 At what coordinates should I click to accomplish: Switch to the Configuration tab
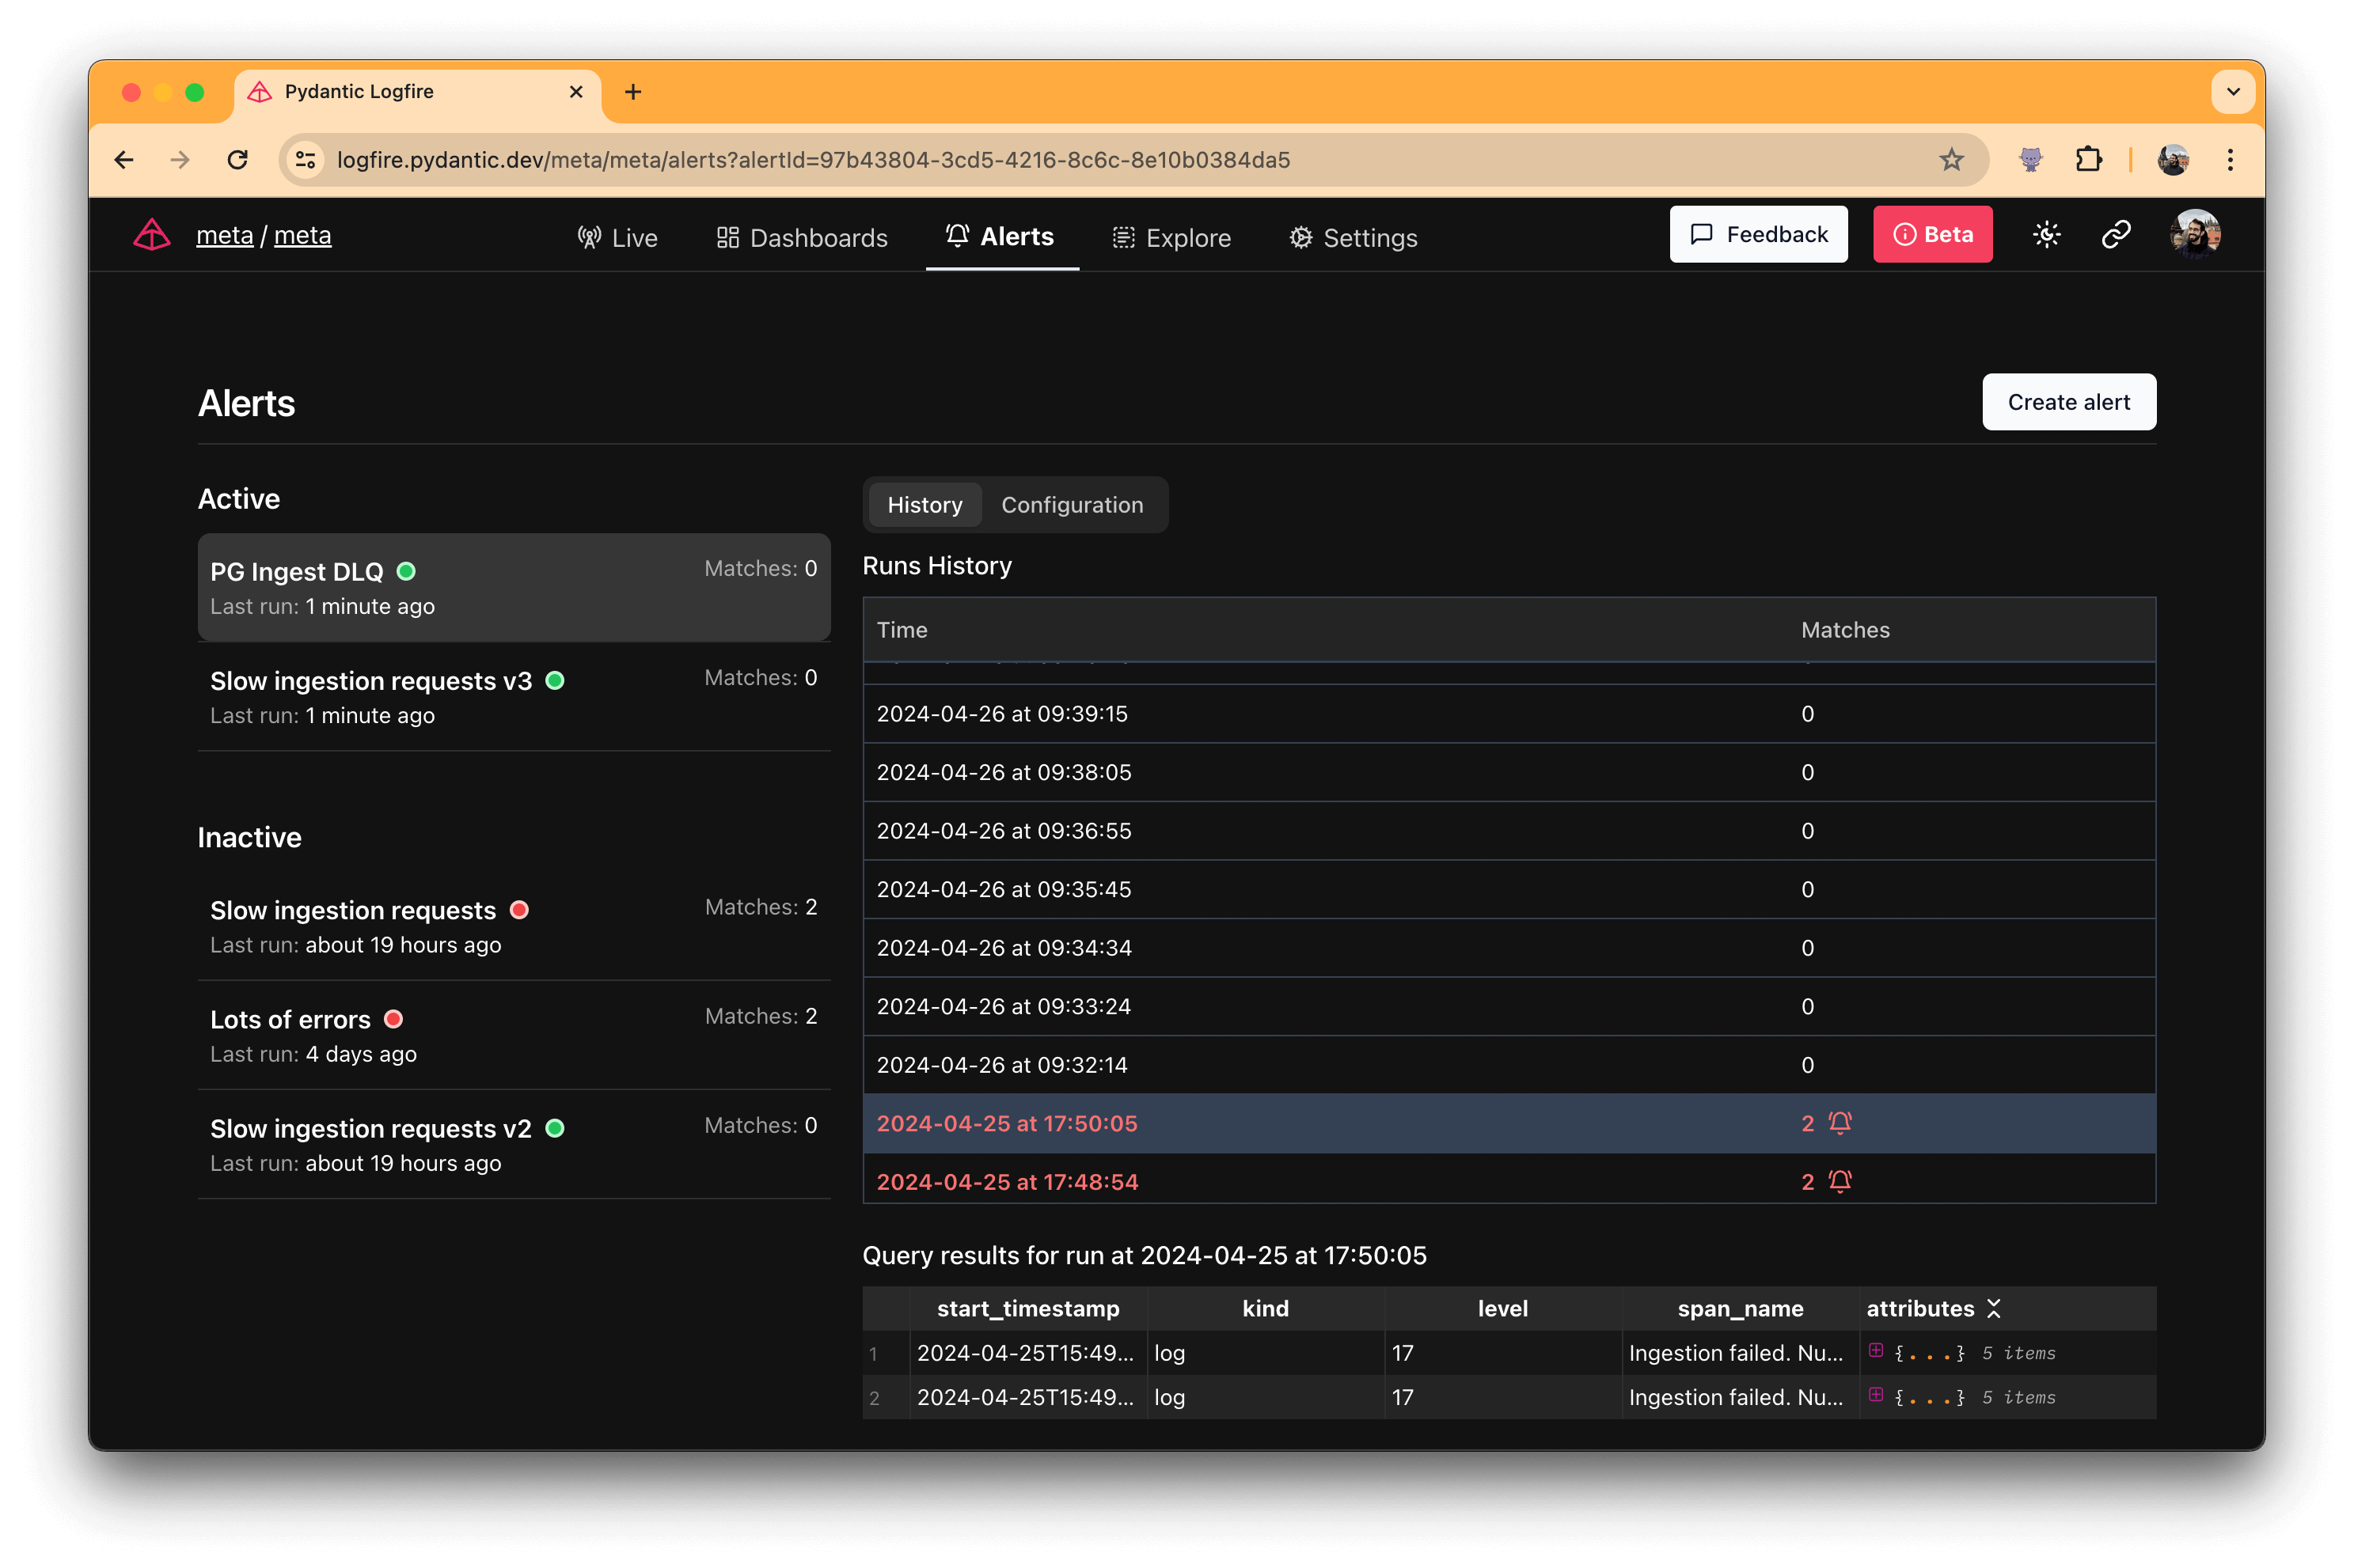[x=1072, y=505]
